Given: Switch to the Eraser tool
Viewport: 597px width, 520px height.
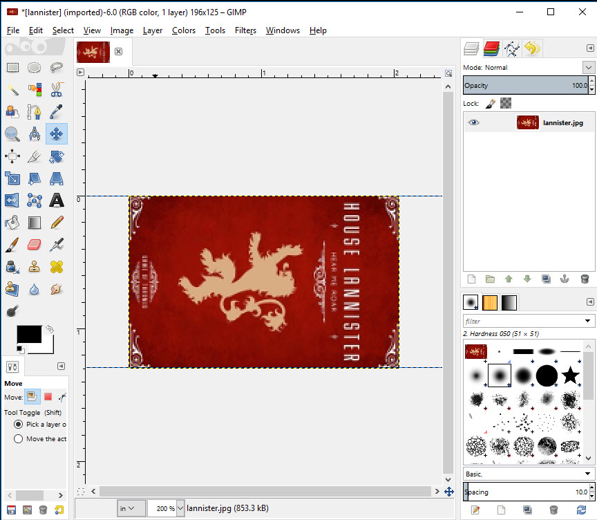Looking at the screenshot, I should (35, 245).
